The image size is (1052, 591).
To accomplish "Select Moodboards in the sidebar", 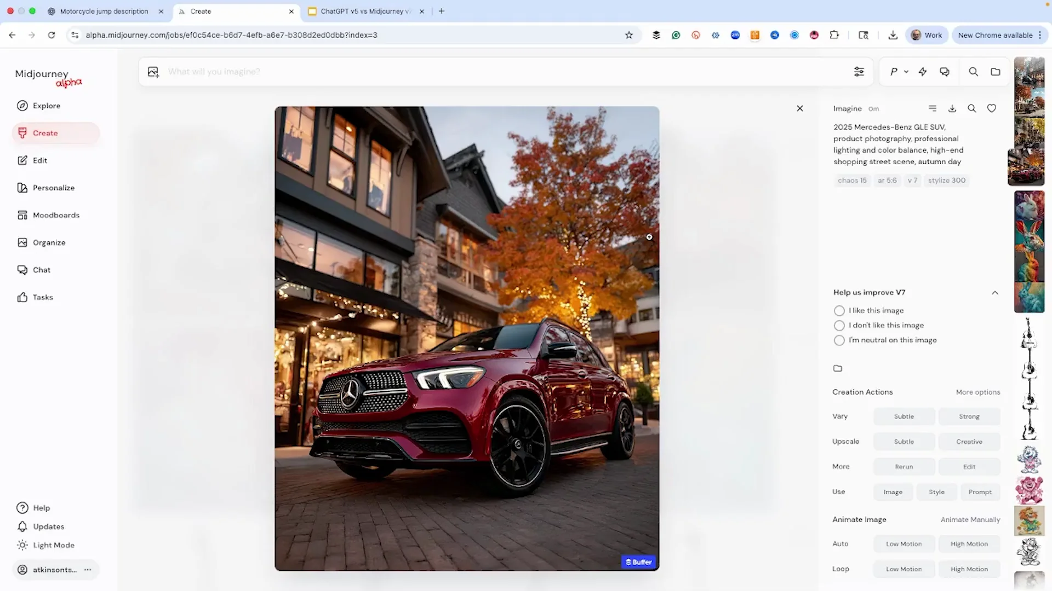I will click(x=56, y=215).
